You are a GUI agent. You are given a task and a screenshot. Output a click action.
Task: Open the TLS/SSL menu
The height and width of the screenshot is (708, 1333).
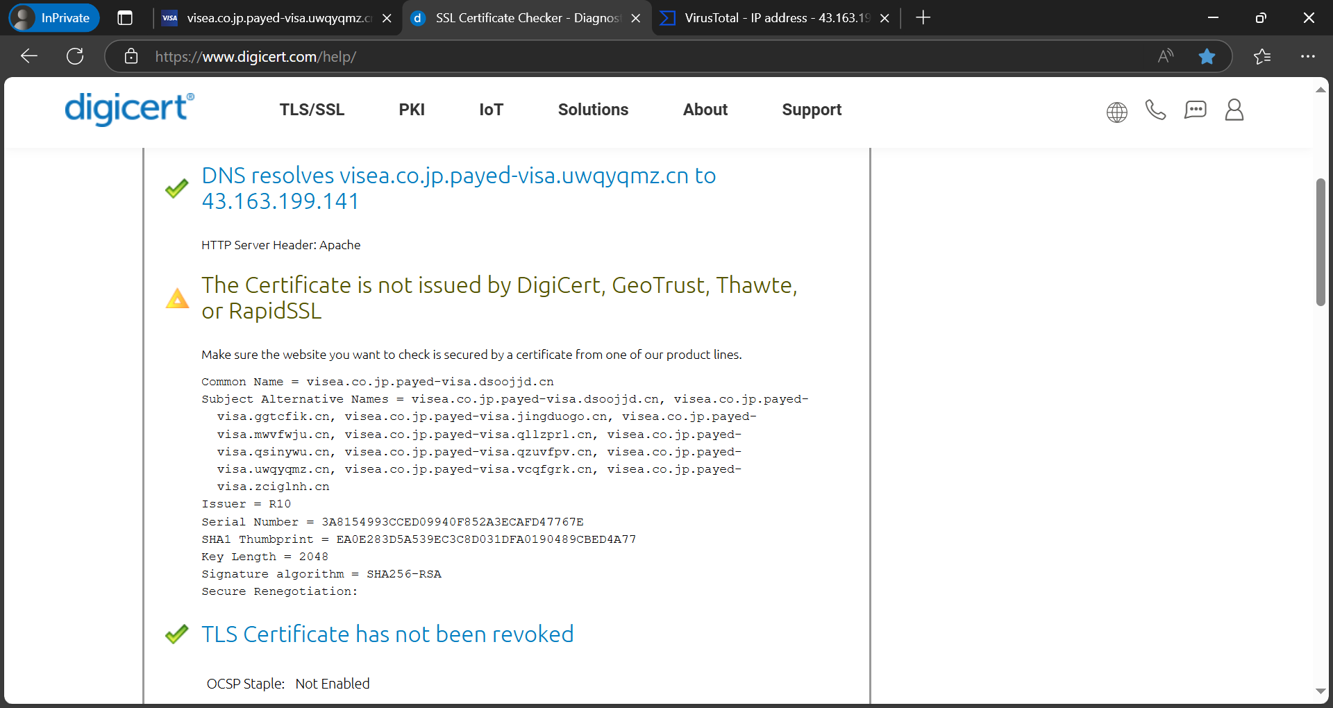pos(312,110)
